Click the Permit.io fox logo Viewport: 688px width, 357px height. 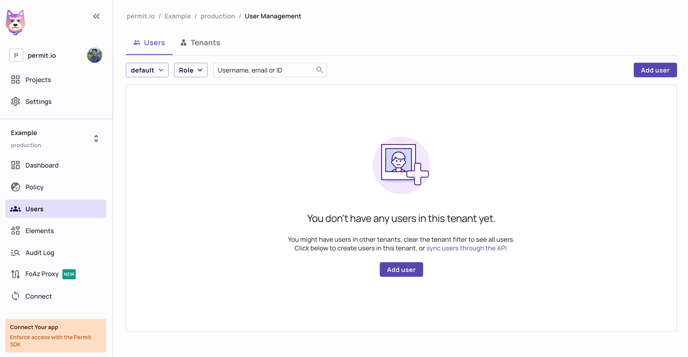click(x=15, y=22)
